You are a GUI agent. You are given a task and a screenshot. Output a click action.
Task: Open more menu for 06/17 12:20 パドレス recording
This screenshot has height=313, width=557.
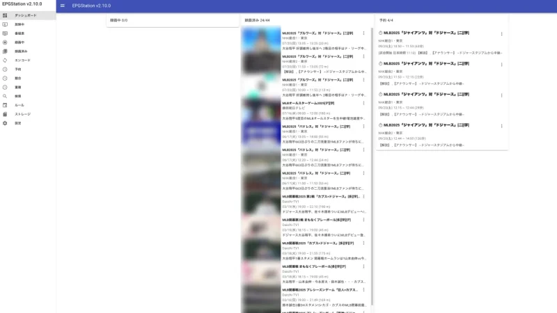[x=363, y=150]
